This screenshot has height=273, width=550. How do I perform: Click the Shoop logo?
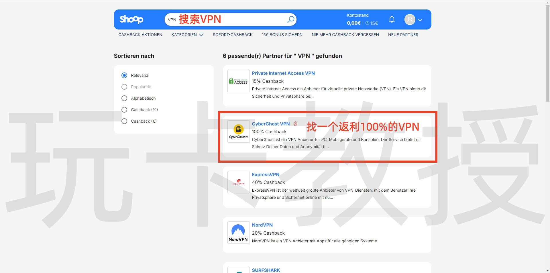tap(131, 19)
